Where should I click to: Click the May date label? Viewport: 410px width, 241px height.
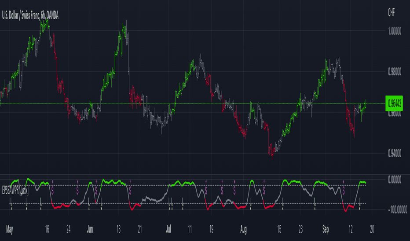click(9, 229)
